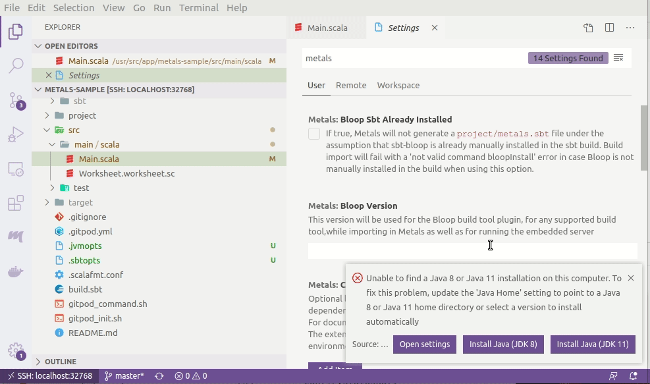
Task: Click the Bloop Version text input
Action: [473, 251]
